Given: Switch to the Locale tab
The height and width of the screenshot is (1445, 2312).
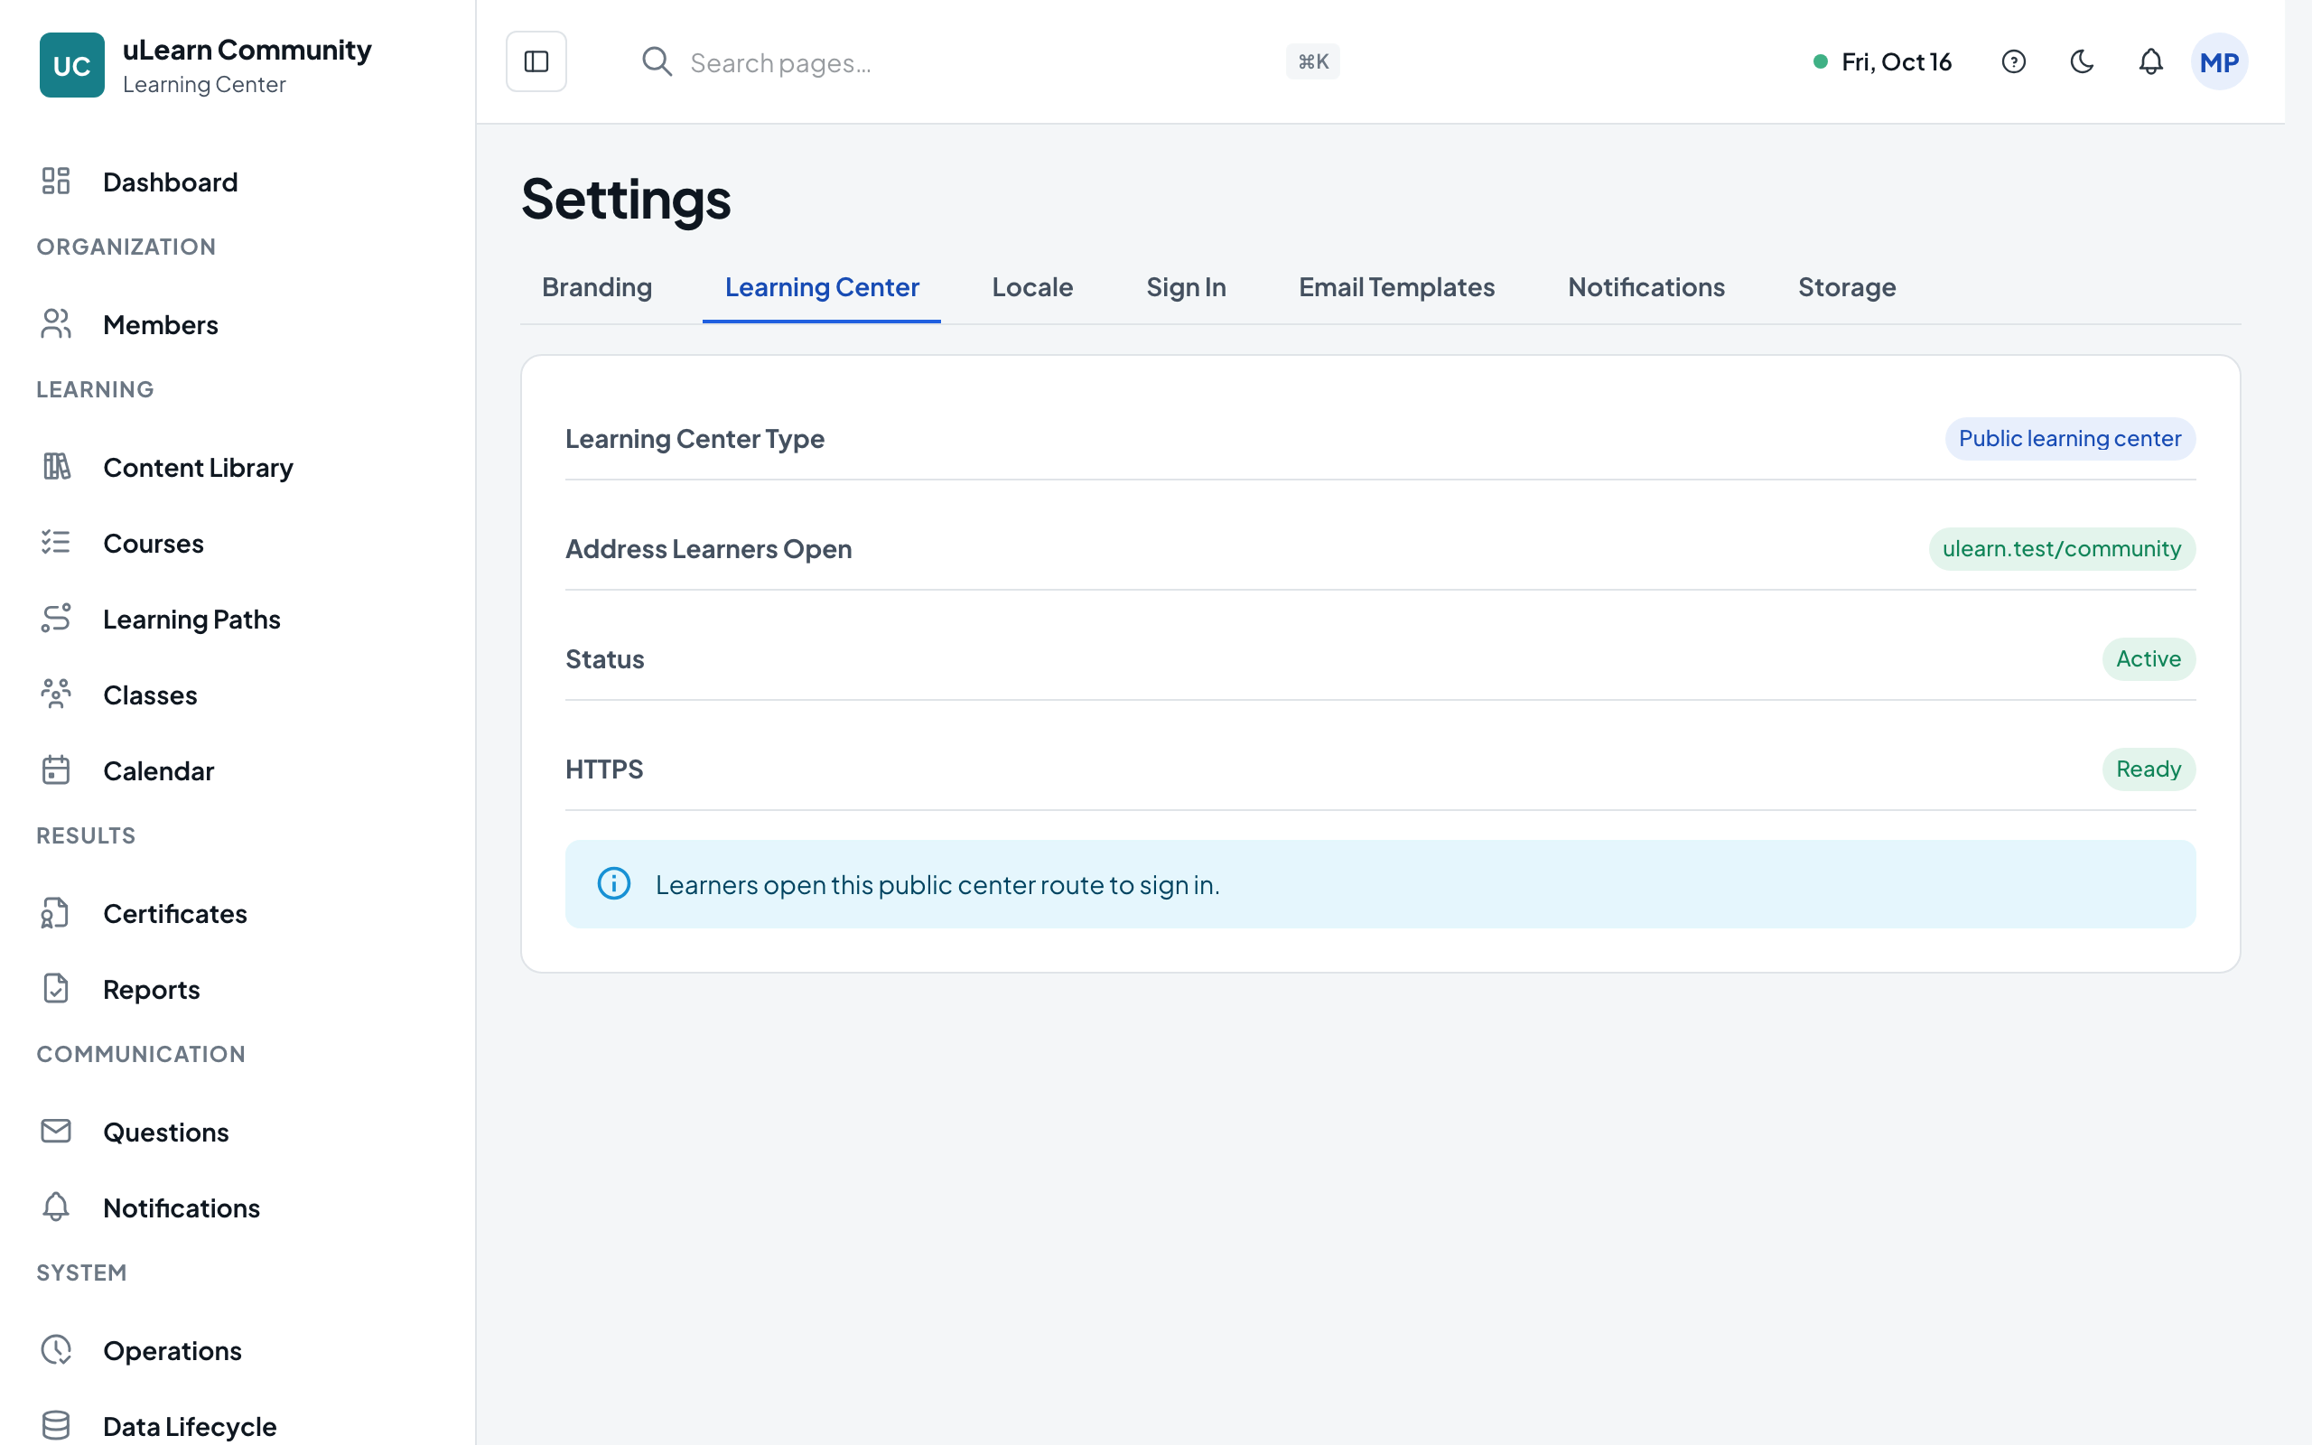Looking at the screenshot, I should pos(1031,288).
